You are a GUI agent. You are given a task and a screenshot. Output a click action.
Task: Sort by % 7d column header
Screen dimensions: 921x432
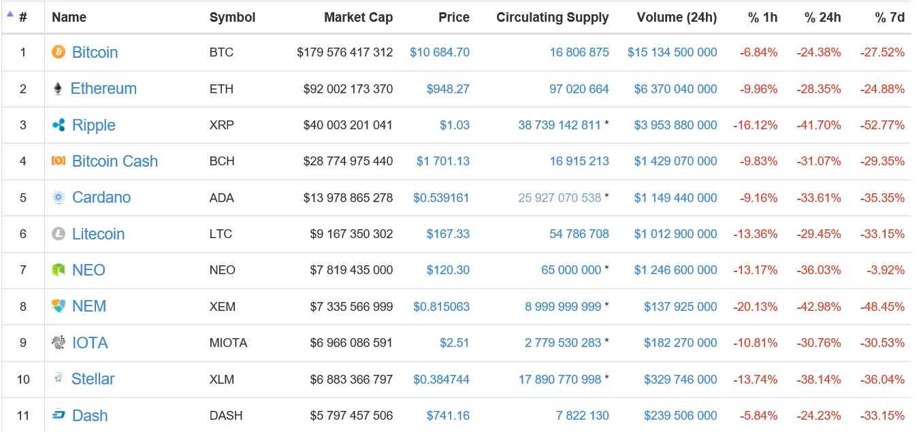[x=890, y=18]
